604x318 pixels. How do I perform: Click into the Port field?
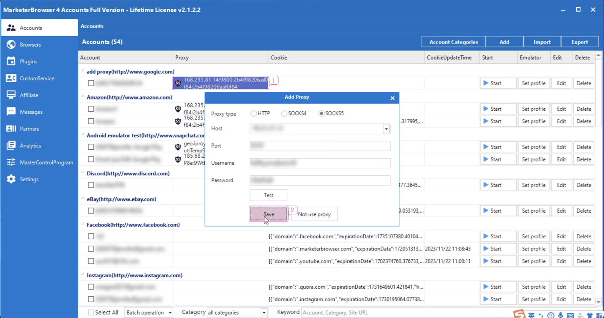[x=320, y=146]
